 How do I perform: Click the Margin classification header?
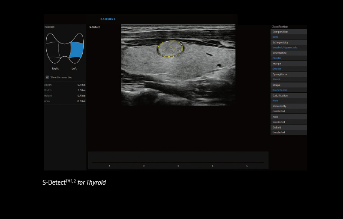pyautogui.click(x=289, y=64)
